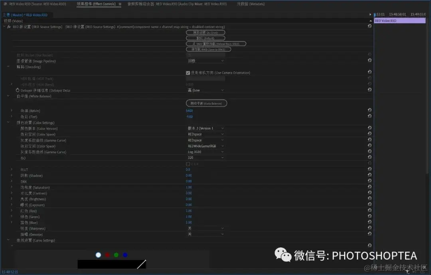Viewport: 431px width, 275px height.
Task: Collapse the Color Settings section
Action: click(x=8, y=123)
